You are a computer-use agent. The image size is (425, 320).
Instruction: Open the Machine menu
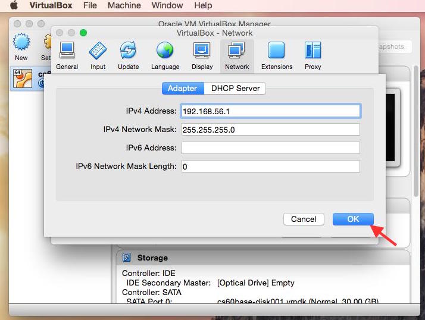[x=124, y=5]
